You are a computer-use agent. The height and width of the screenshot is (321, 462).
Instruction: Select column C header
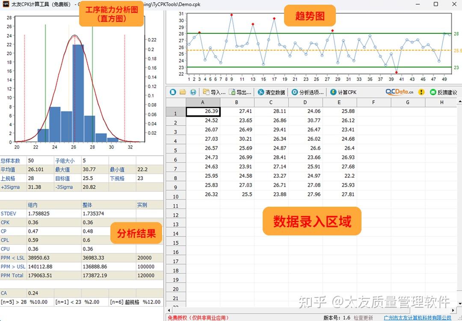(271, 102)
